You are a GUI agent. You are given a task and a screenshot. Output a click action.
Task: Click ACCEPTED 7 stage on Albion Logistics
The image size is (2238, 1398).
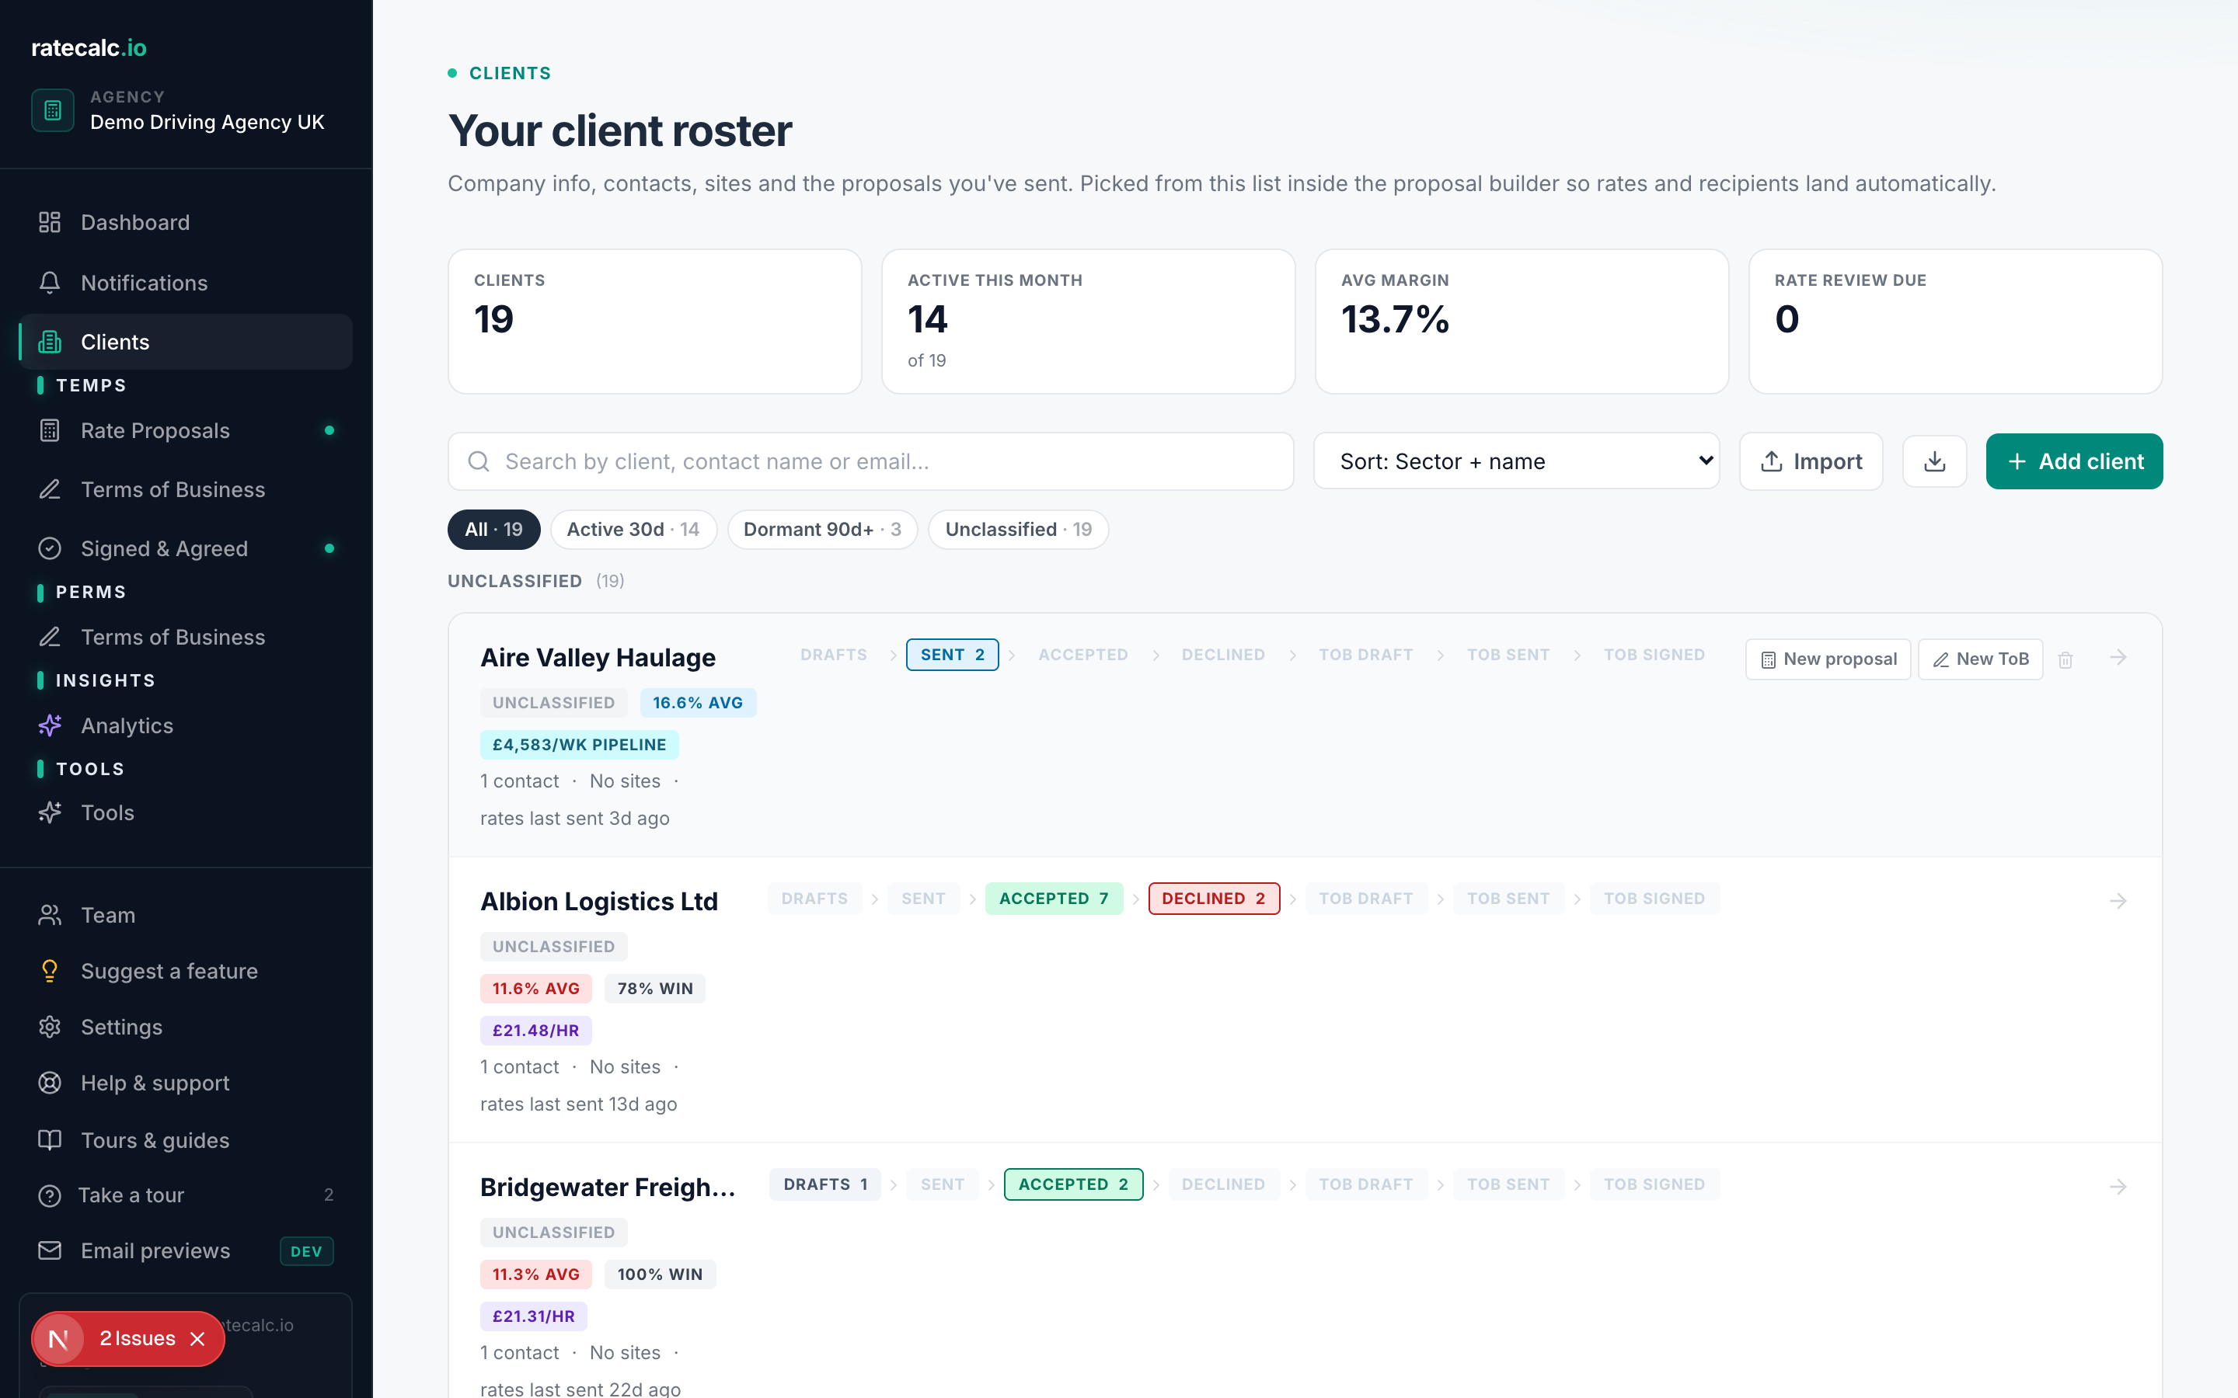tap(1055, 899)
